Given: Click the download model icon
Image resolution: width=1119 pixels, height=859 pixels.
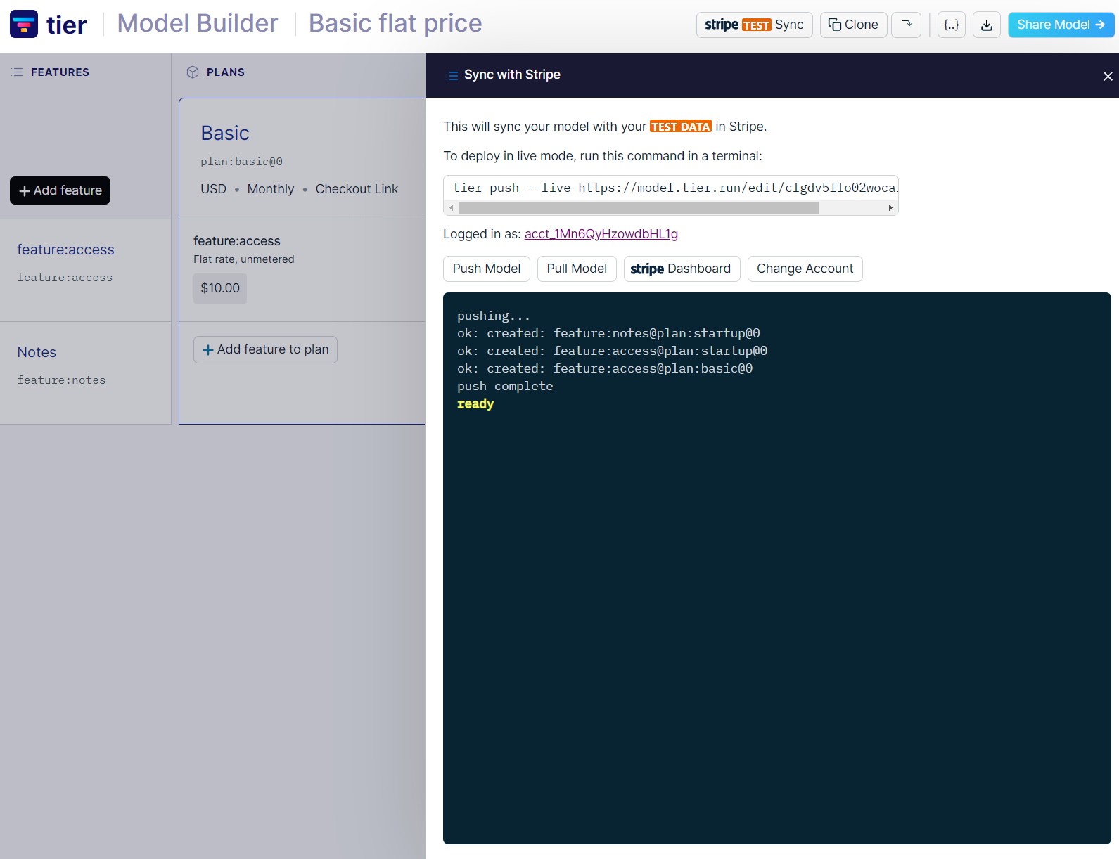Looking at the screenshot, I should tap(987, 25).
